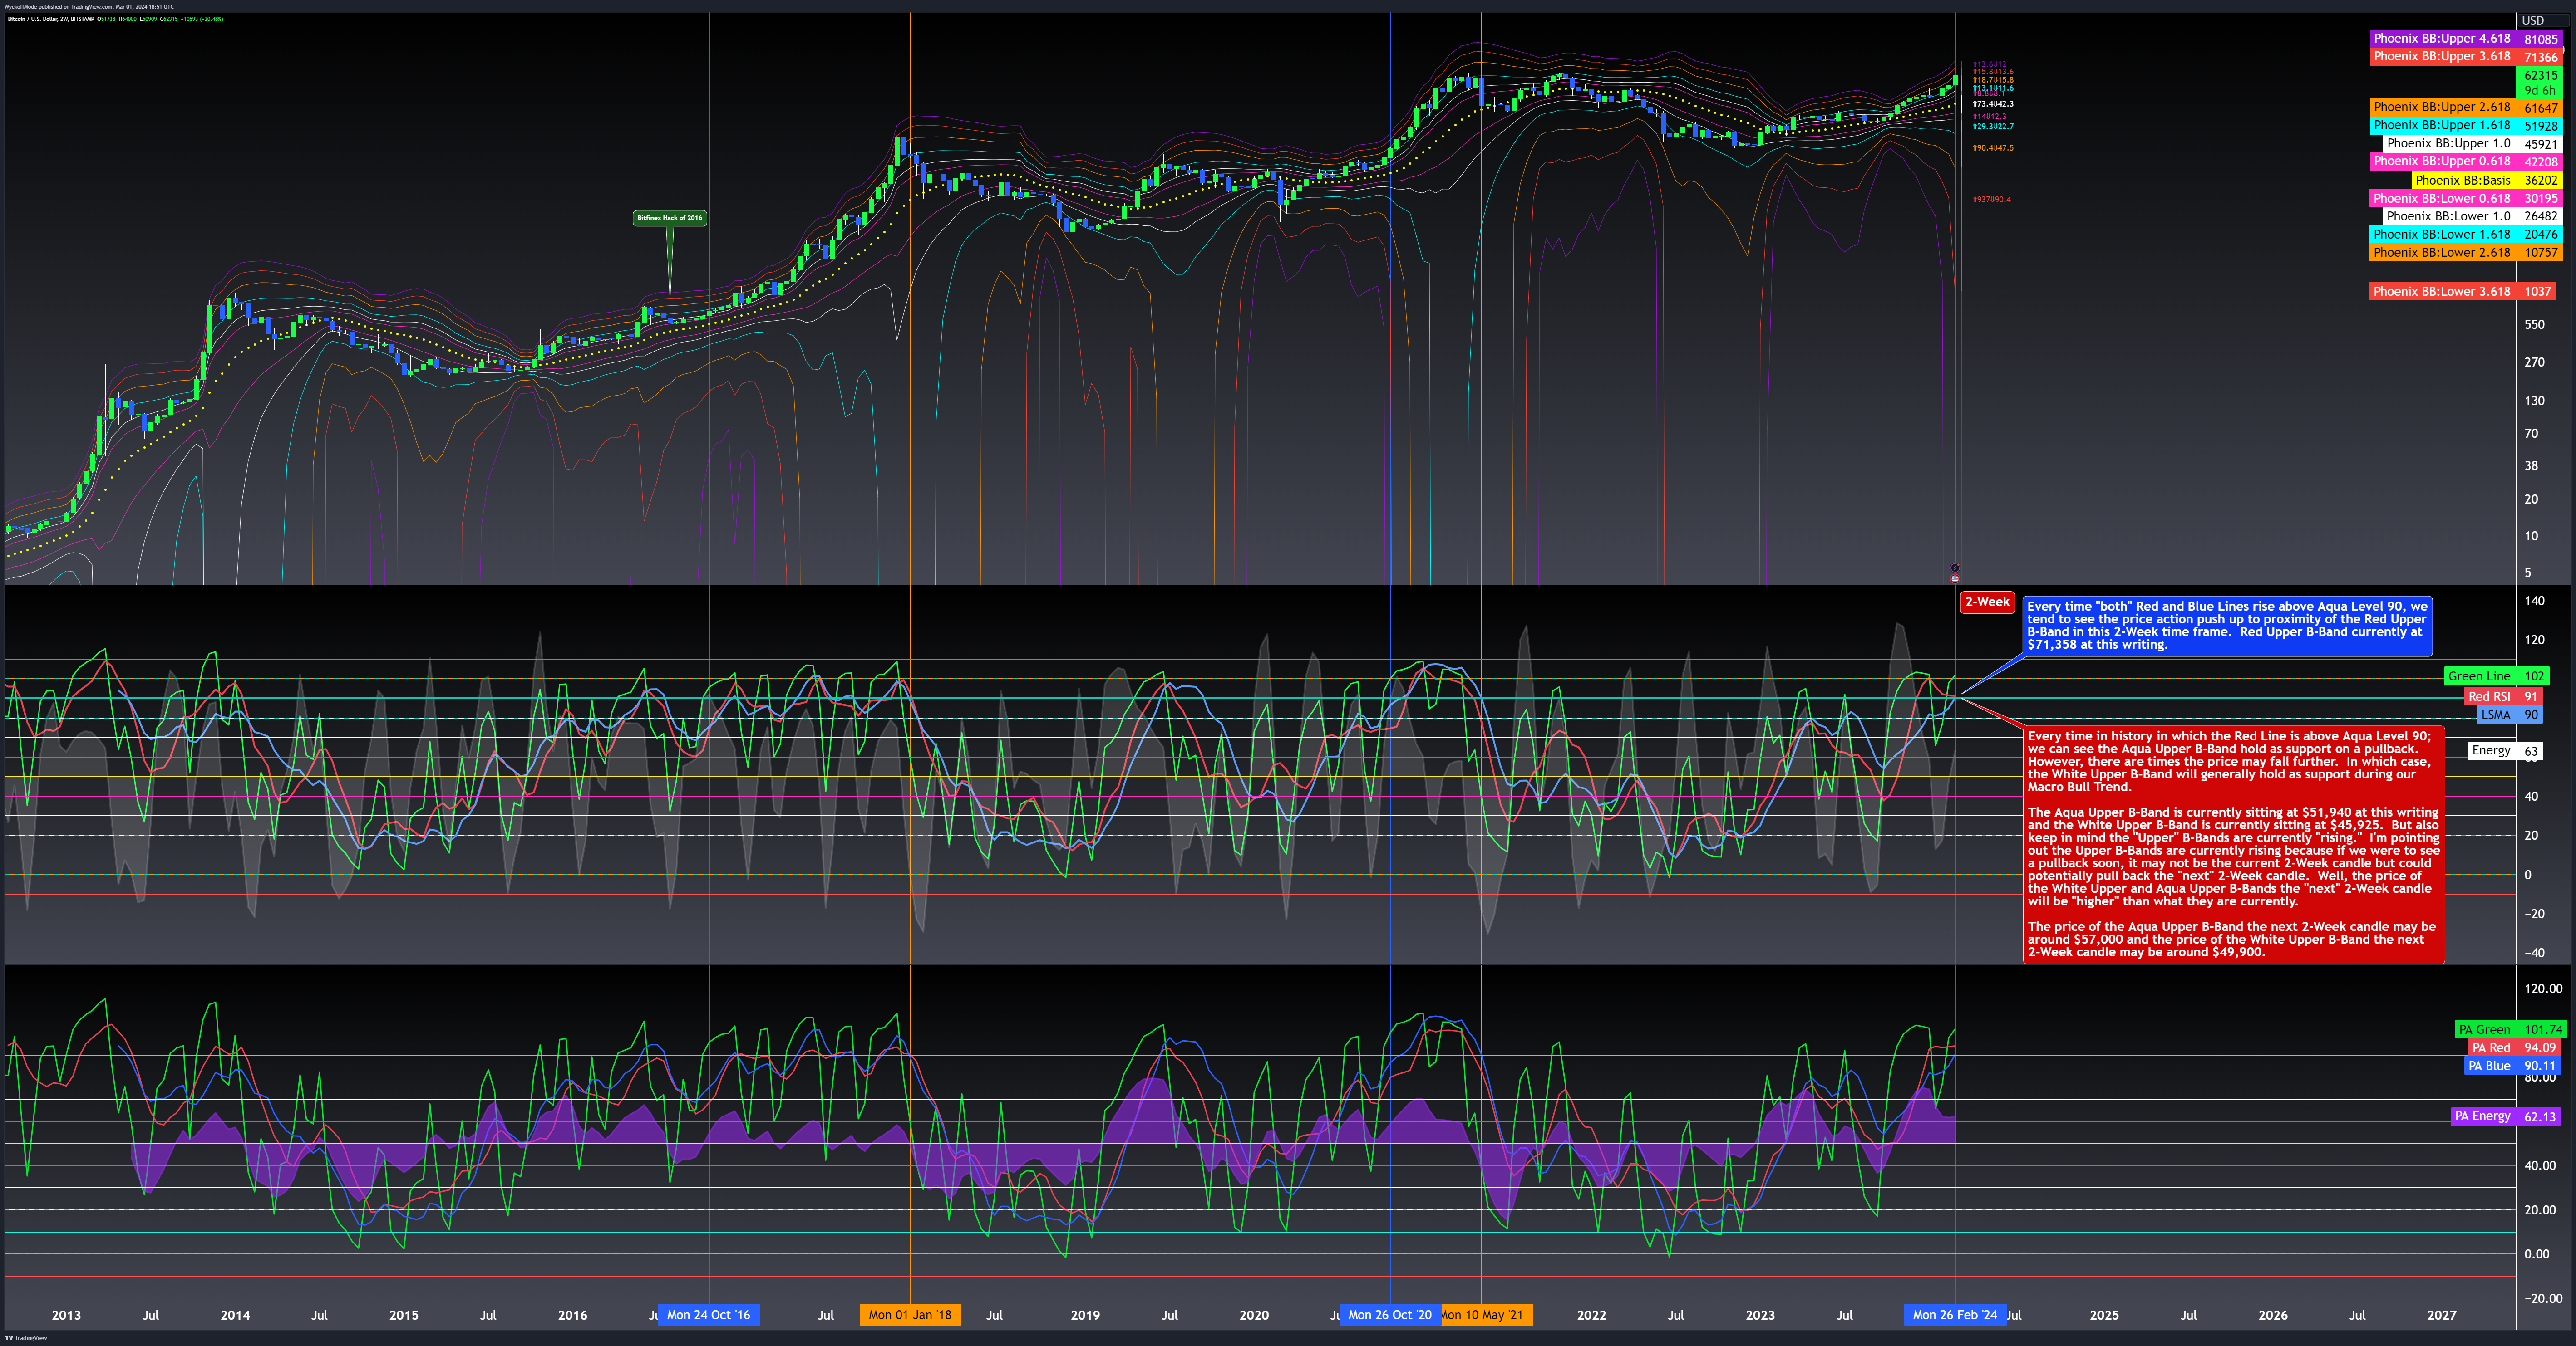Click the red annotation about Aqua Upper B-Band support
The width and height of the screenshot is (2576, 1346).
(2234, 844)
